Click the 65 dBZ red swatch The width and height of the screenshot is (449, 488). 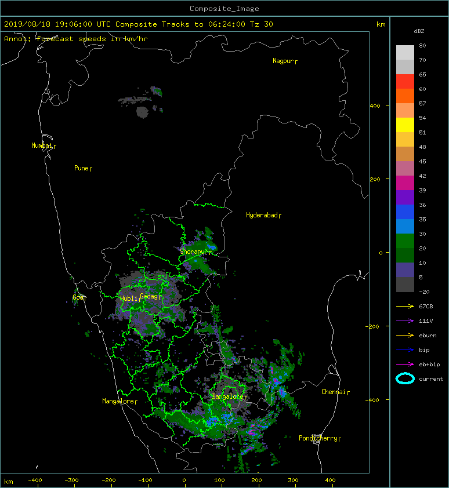click(405, 81)
